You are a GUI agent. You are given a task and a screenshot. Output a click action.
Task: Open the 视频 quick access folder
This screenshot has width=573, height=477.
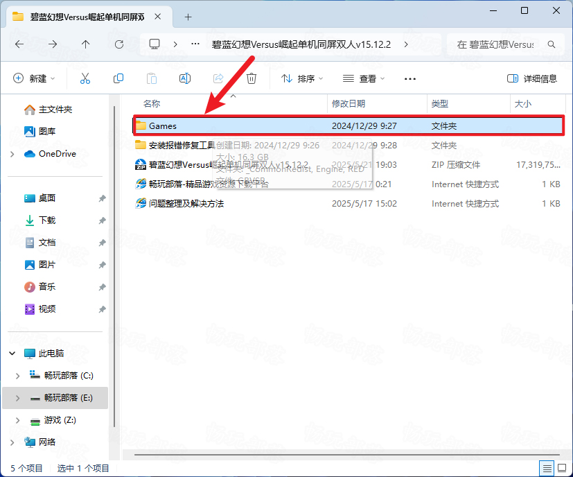point(39,309)
